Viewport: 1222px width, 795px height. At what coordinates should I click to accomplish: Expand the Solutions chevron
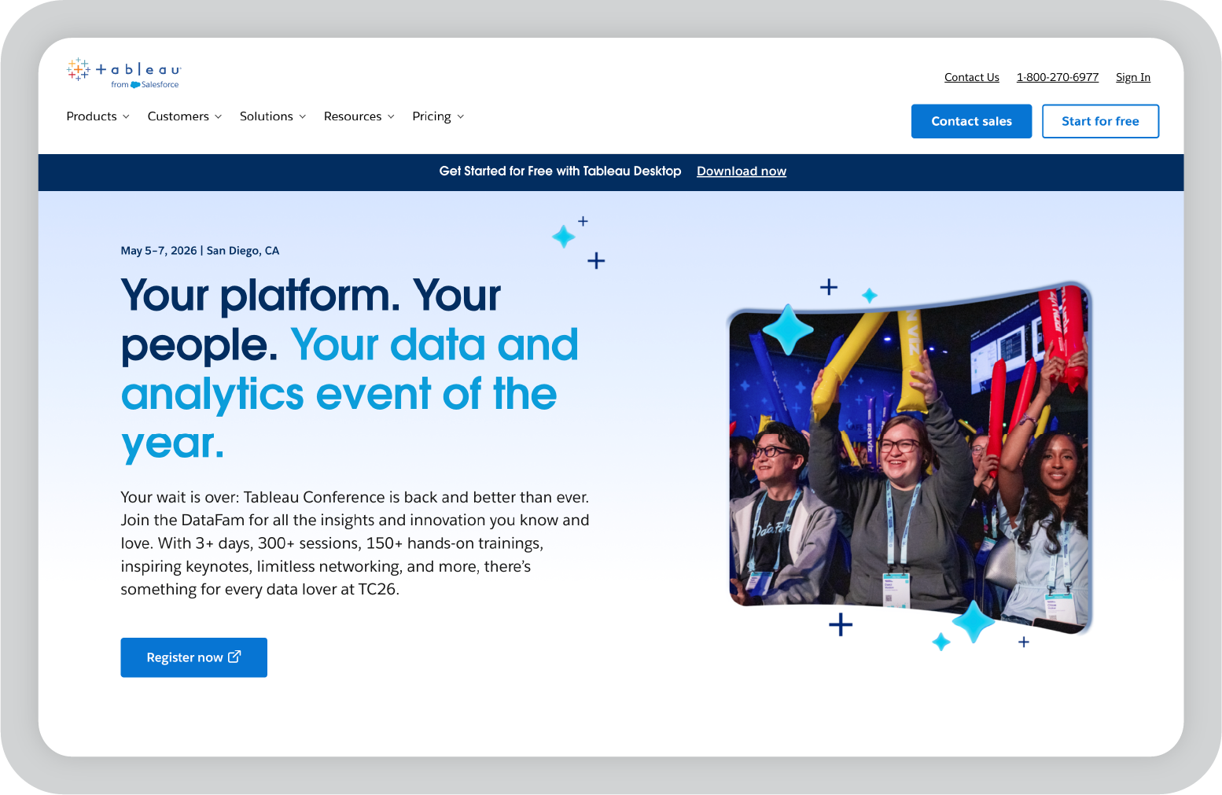[x=303, y=117]
